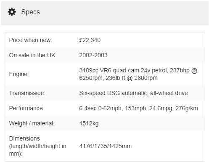Click the length/width/height in mm text
This screenshot has width=209, height=167.
(x=38, y=150)
